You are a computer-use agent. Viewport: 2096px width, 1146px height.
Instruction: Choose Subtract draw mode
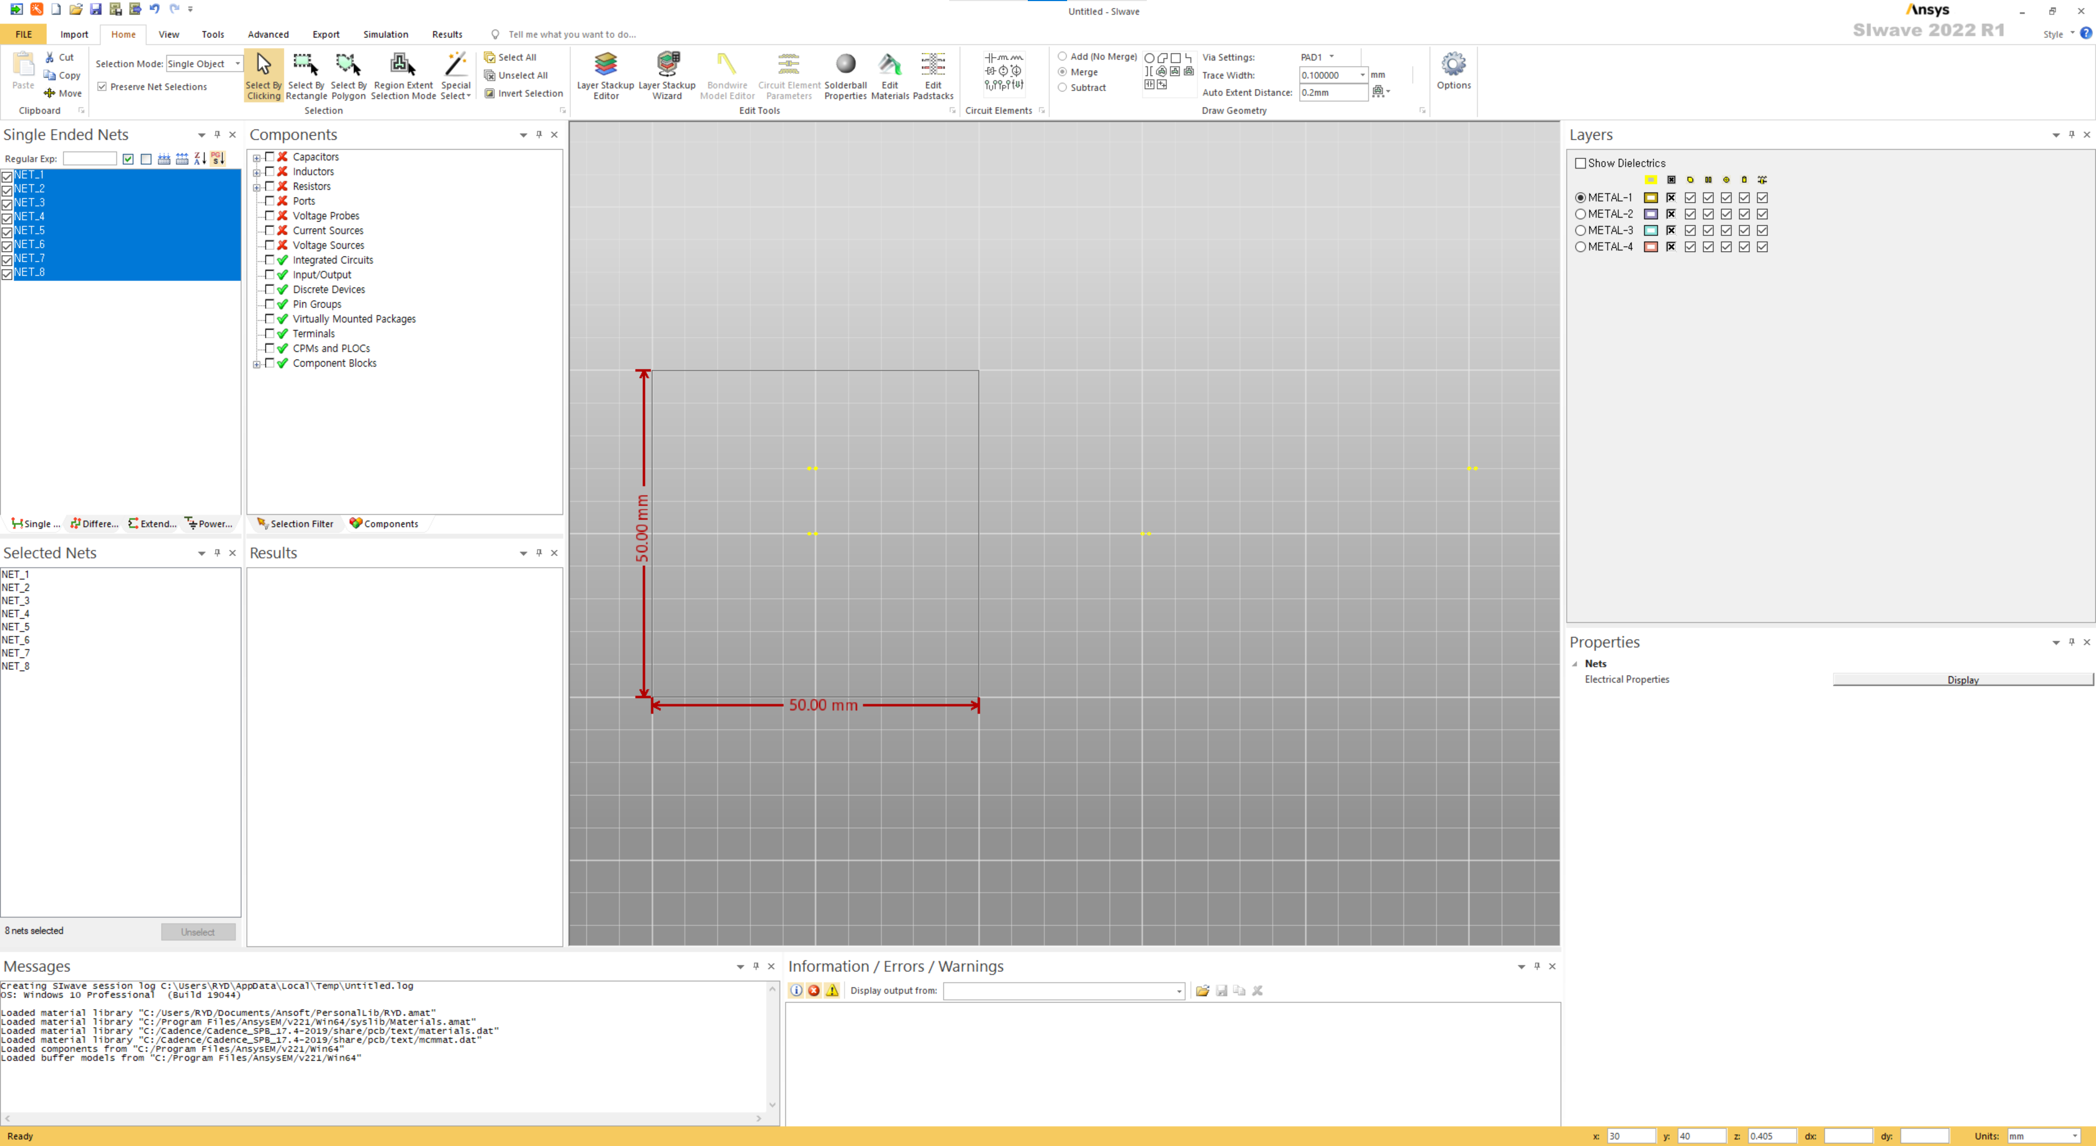click(x=1062, y=87)
